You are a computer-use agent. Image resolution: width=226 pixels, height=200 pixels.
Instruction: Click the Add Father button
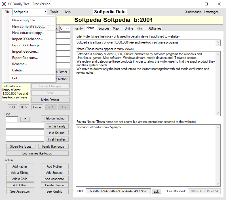20,166
